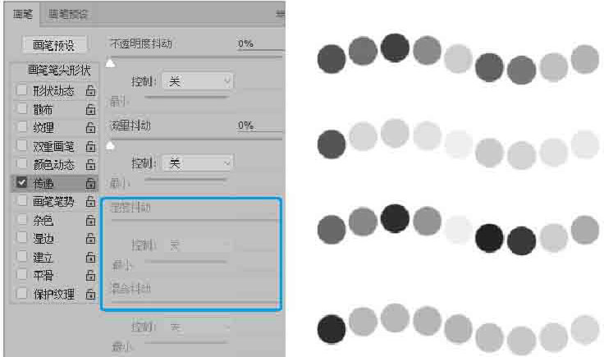This screenshot has height=357, width=604.
Task: Uncheck the 传递 checkbox
Action: coord(22,182)
